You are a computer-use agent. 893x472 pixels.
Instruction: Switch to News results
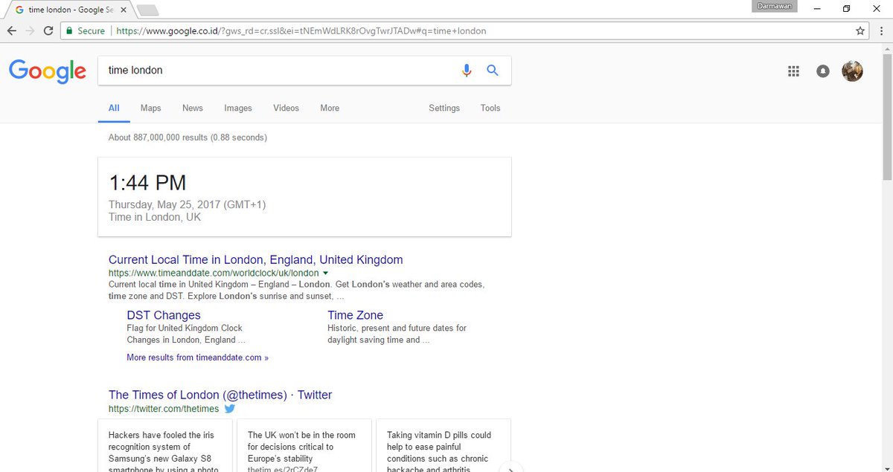point(193,108)
